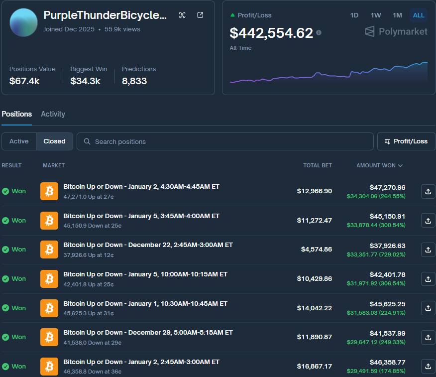Click Won check icon for December 22 row

(x=5, y=250)
